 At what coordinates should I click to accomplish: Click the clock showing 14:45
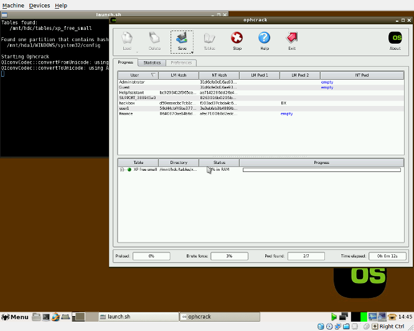405,317
